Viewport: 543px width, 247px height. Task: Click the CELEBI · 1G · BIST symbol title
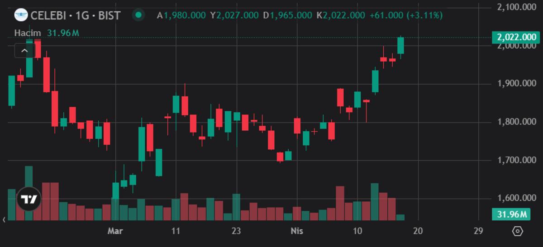[75, 15]
